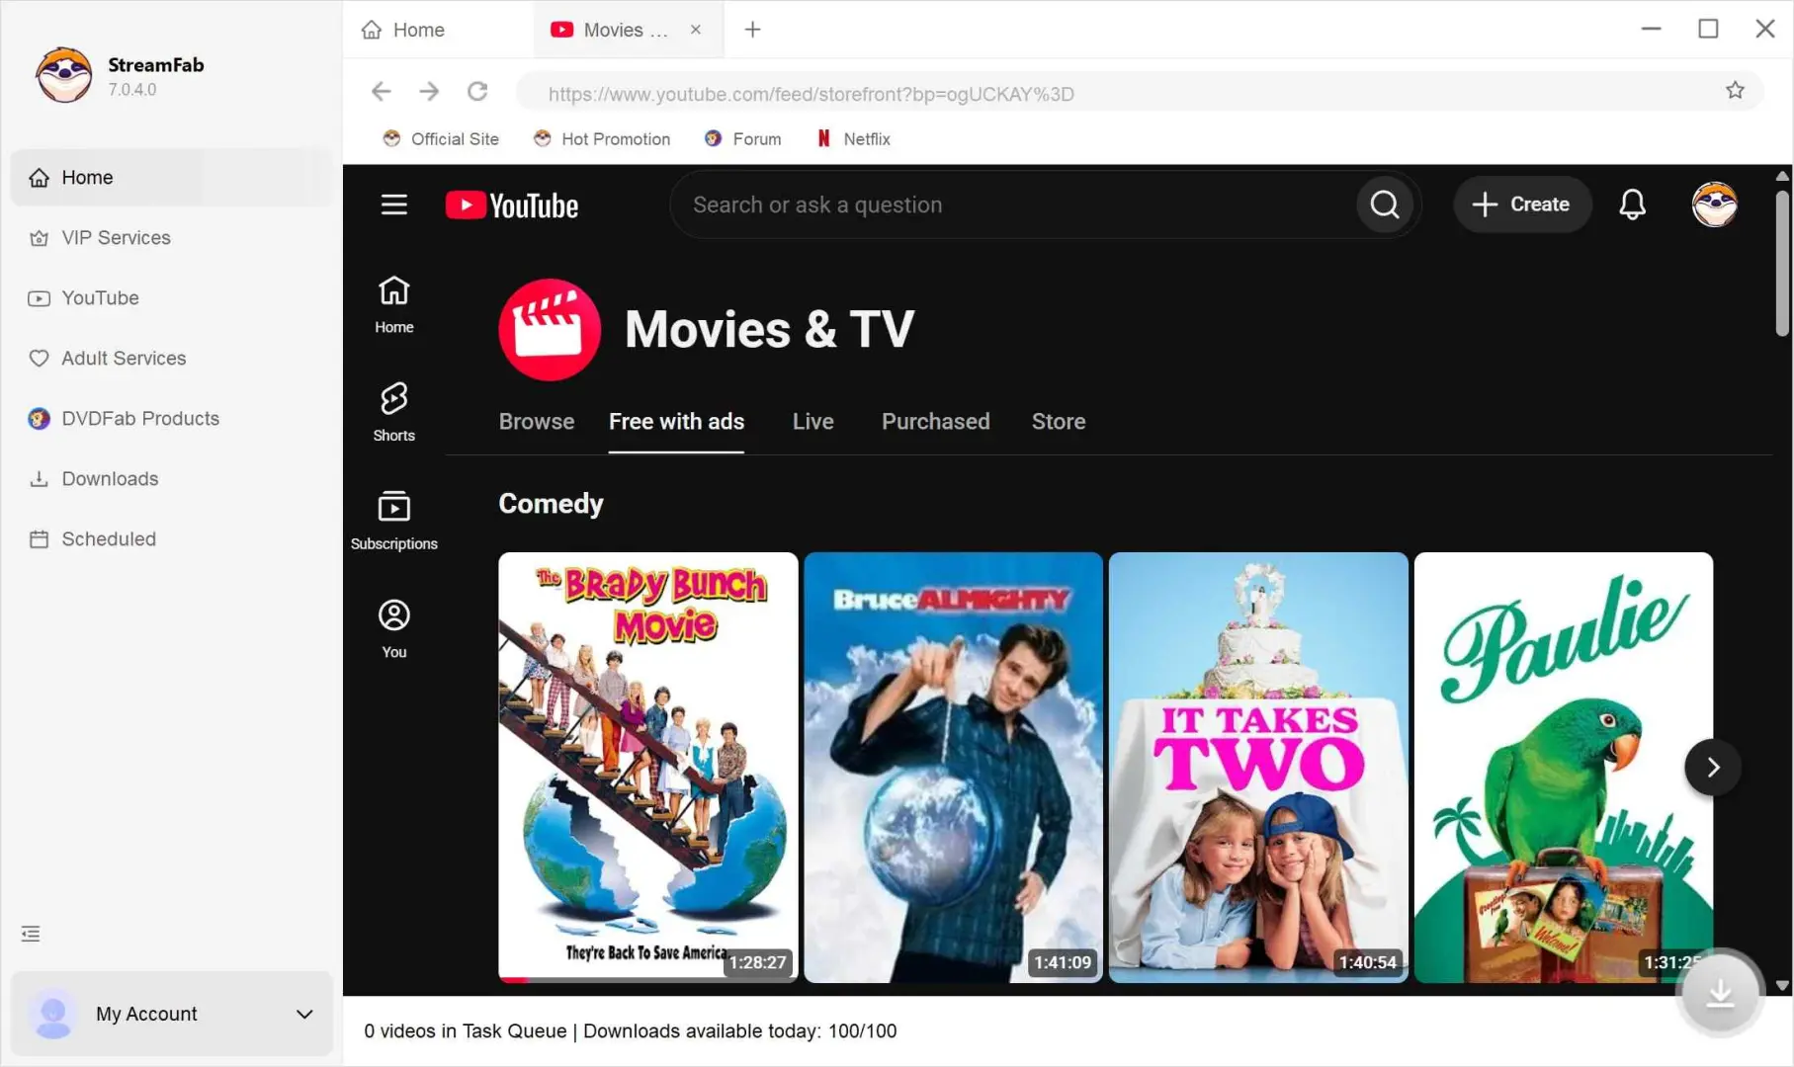Click scrollbar down arrow
Viewport: 1794px width, 1067px height.
click(1783, 985)
